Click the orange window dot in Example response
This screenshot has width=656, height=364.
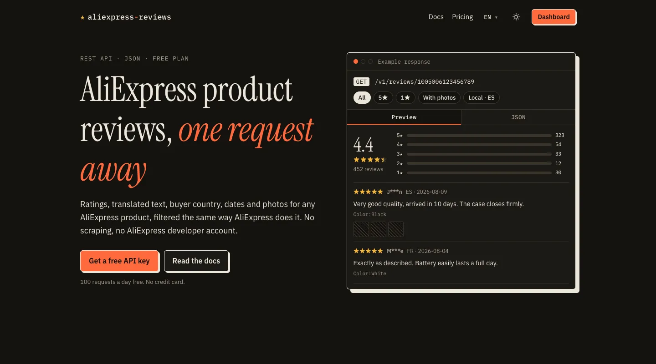(x=356, y=61)
